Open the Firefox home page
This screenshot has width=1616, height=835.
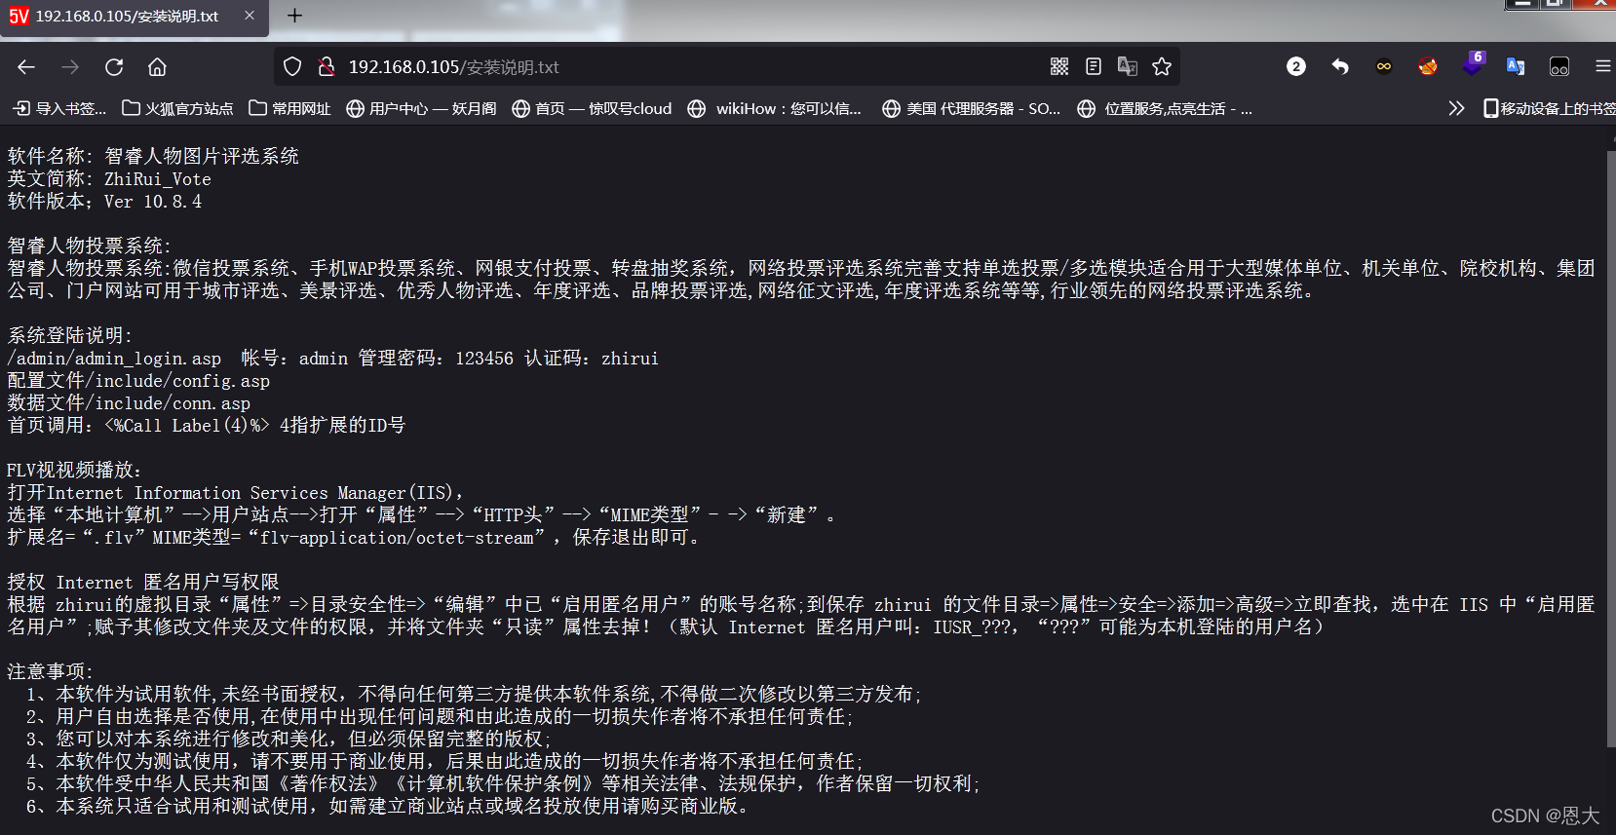point(157,67)
